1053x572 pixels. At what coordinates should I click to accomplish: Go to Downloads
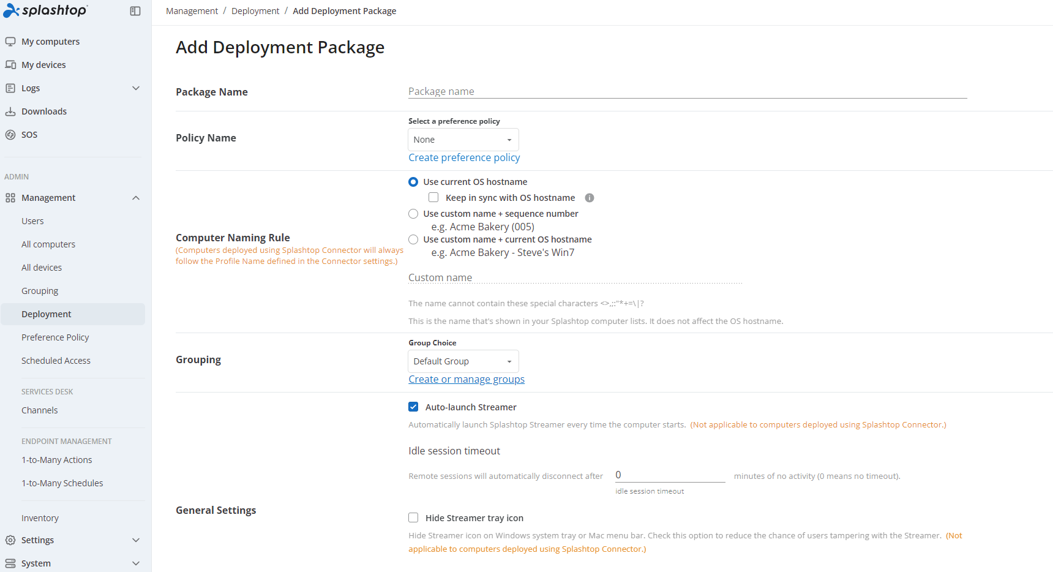point(44,111)
